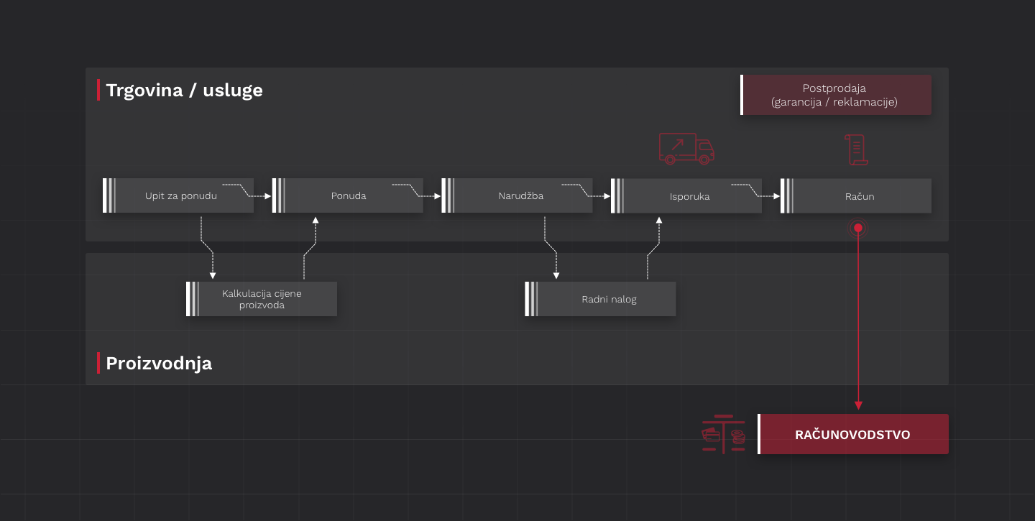Click the Trgovina / usluge heading
The width and height of the screenshot is (1035, 521).
[x=184, y=91]
